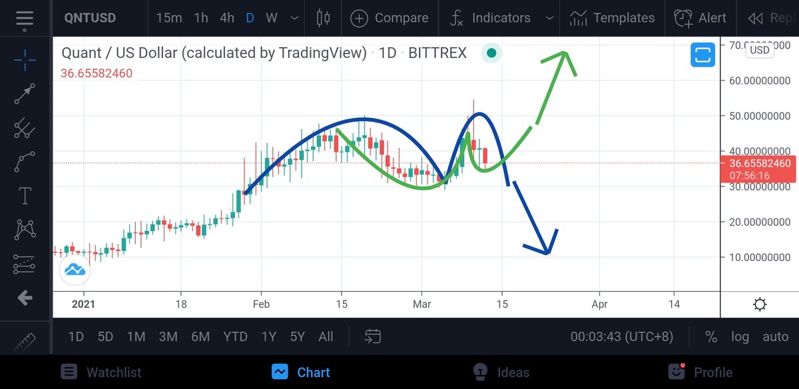The width and height of the screenshot is (799, 389).
Task: Select the trend line drawing tool
Action: (25, 94)
